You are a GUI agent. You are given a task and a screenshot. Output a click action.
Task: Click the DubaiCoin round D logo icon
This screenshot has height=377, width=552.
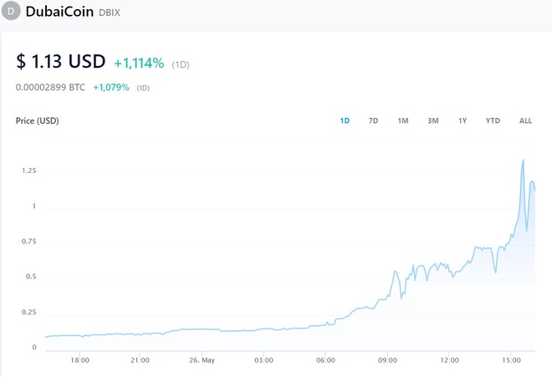coord(11,11)
